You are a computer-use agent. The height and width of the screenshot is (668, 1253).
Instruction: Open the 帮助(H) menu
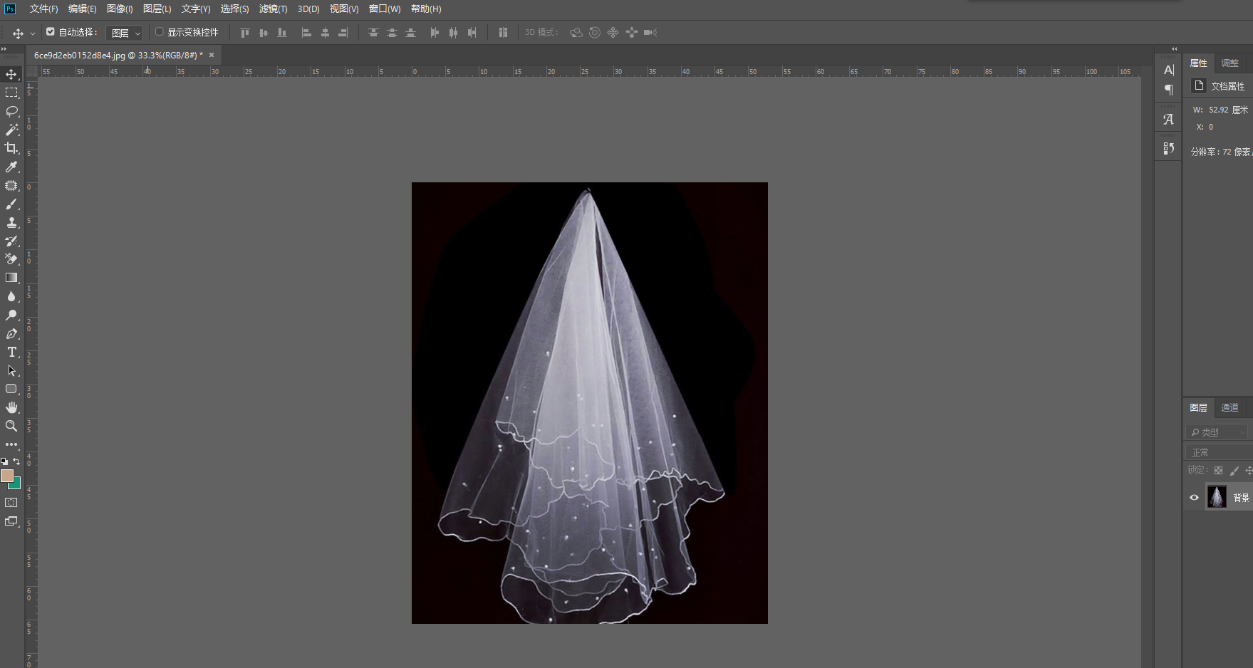point(426,9)
